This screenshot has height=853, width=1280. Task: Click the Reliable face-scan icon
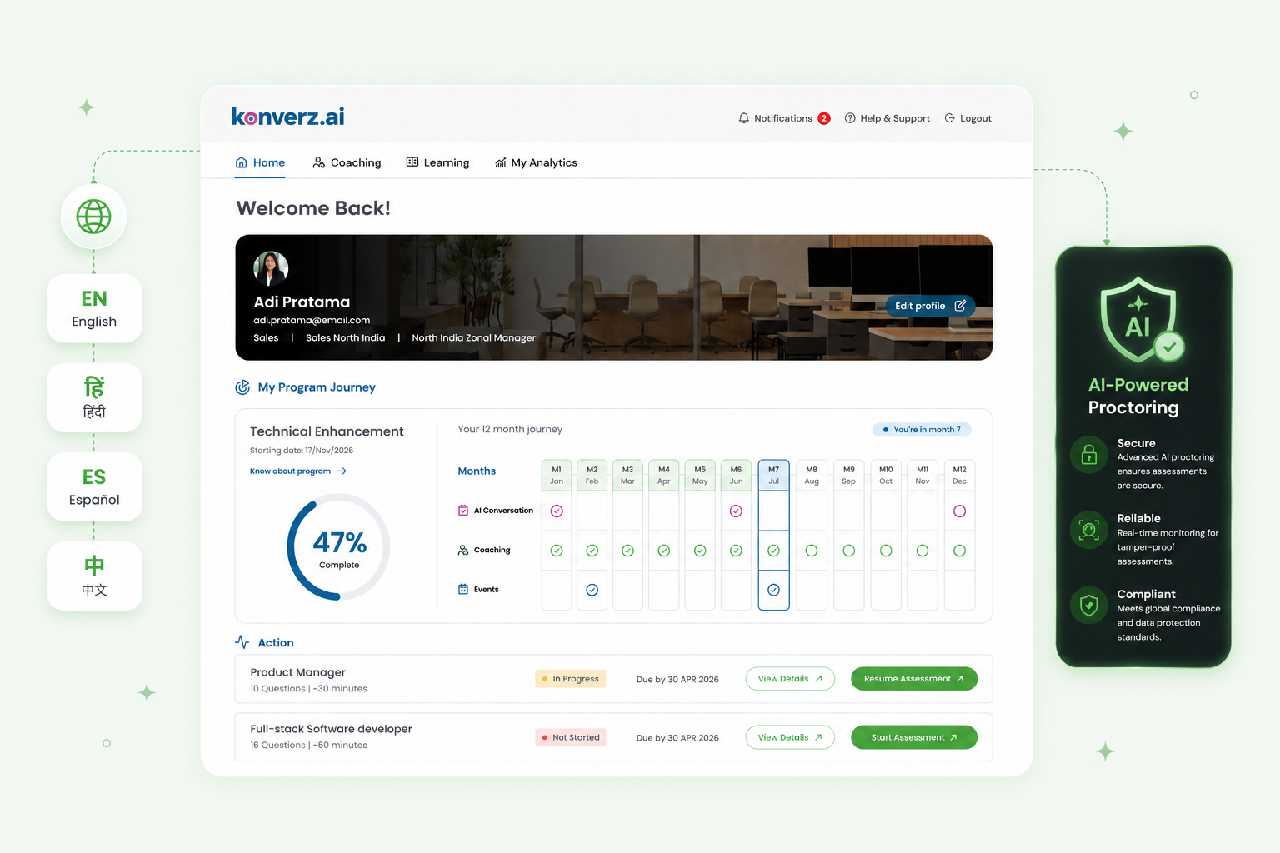click(x=1088, y=530)
